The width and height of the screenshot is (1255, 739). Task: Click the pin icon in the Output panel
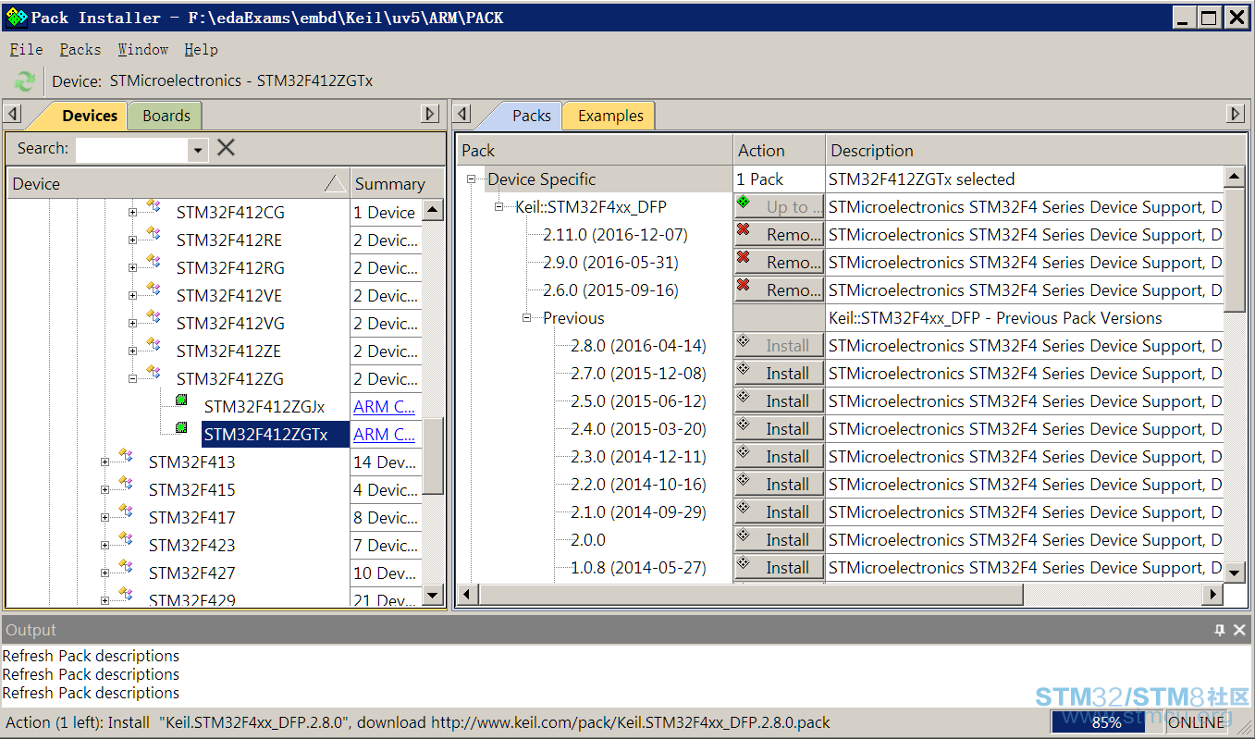tap(1220, 630)
